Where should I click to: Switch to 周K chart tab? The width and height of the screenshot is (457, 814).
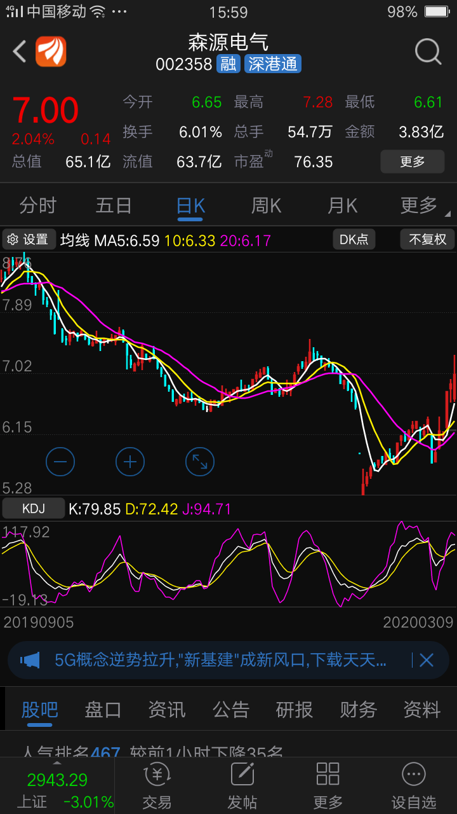pos(267,205)
